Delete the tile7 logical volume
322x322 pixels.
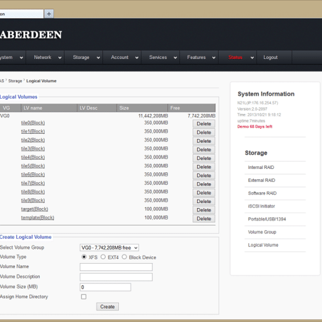204,184
